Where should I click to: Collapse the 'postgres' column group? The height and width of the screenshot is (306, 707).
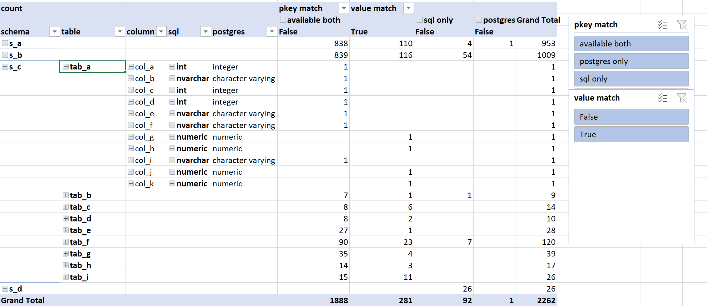coord(479,20)
